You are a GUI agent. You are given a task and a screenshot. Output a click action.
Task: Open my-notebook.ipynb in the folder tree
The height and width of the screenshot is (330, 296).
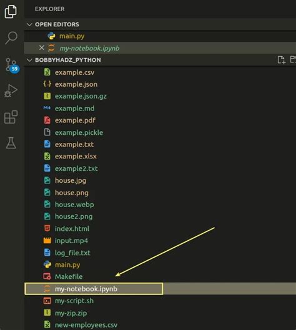[160, 289]
